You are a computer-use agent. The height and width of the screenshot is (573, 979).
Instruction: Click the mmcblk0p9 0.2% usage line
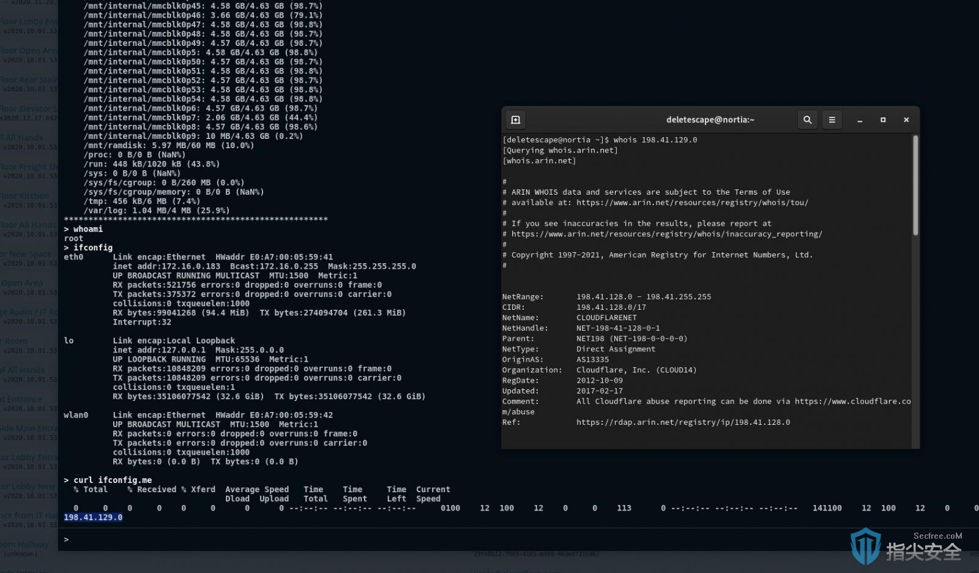[x=193, y=136]
